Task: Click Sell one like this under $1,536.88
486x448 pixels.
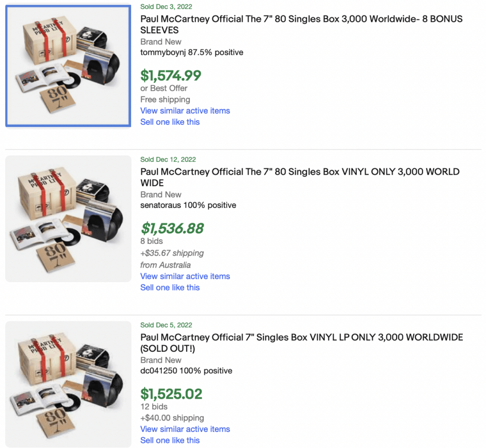Action: point(170,288)
